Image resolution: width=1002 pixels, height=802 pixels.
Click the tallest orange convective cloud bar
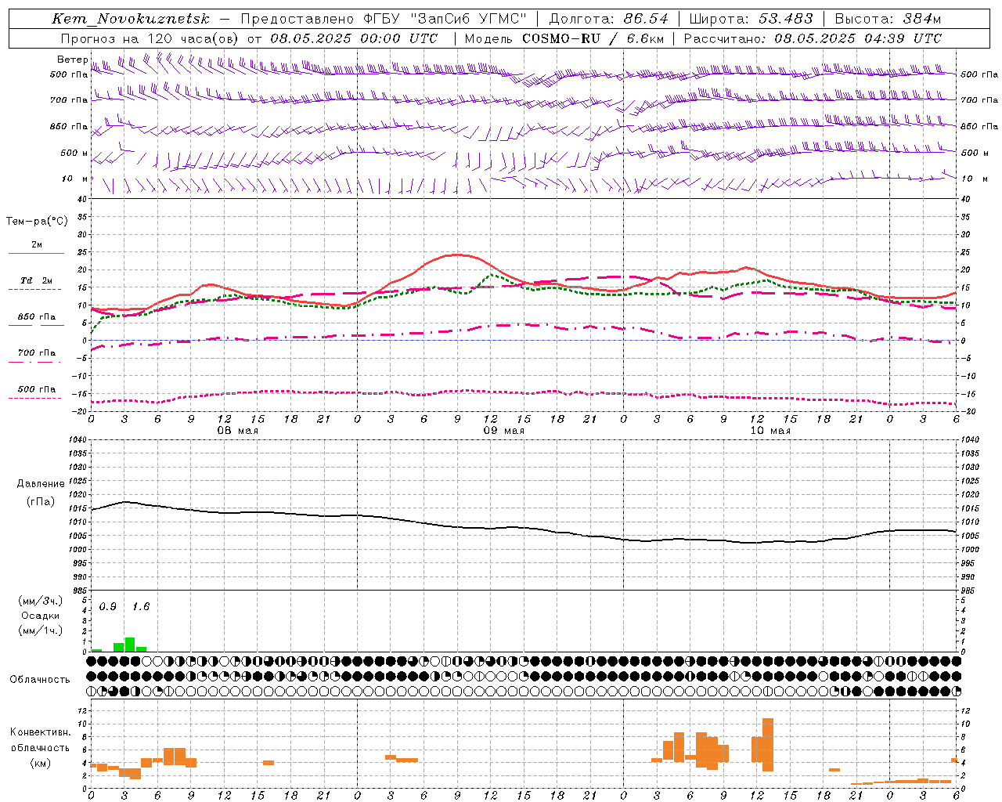click(768, 745)
